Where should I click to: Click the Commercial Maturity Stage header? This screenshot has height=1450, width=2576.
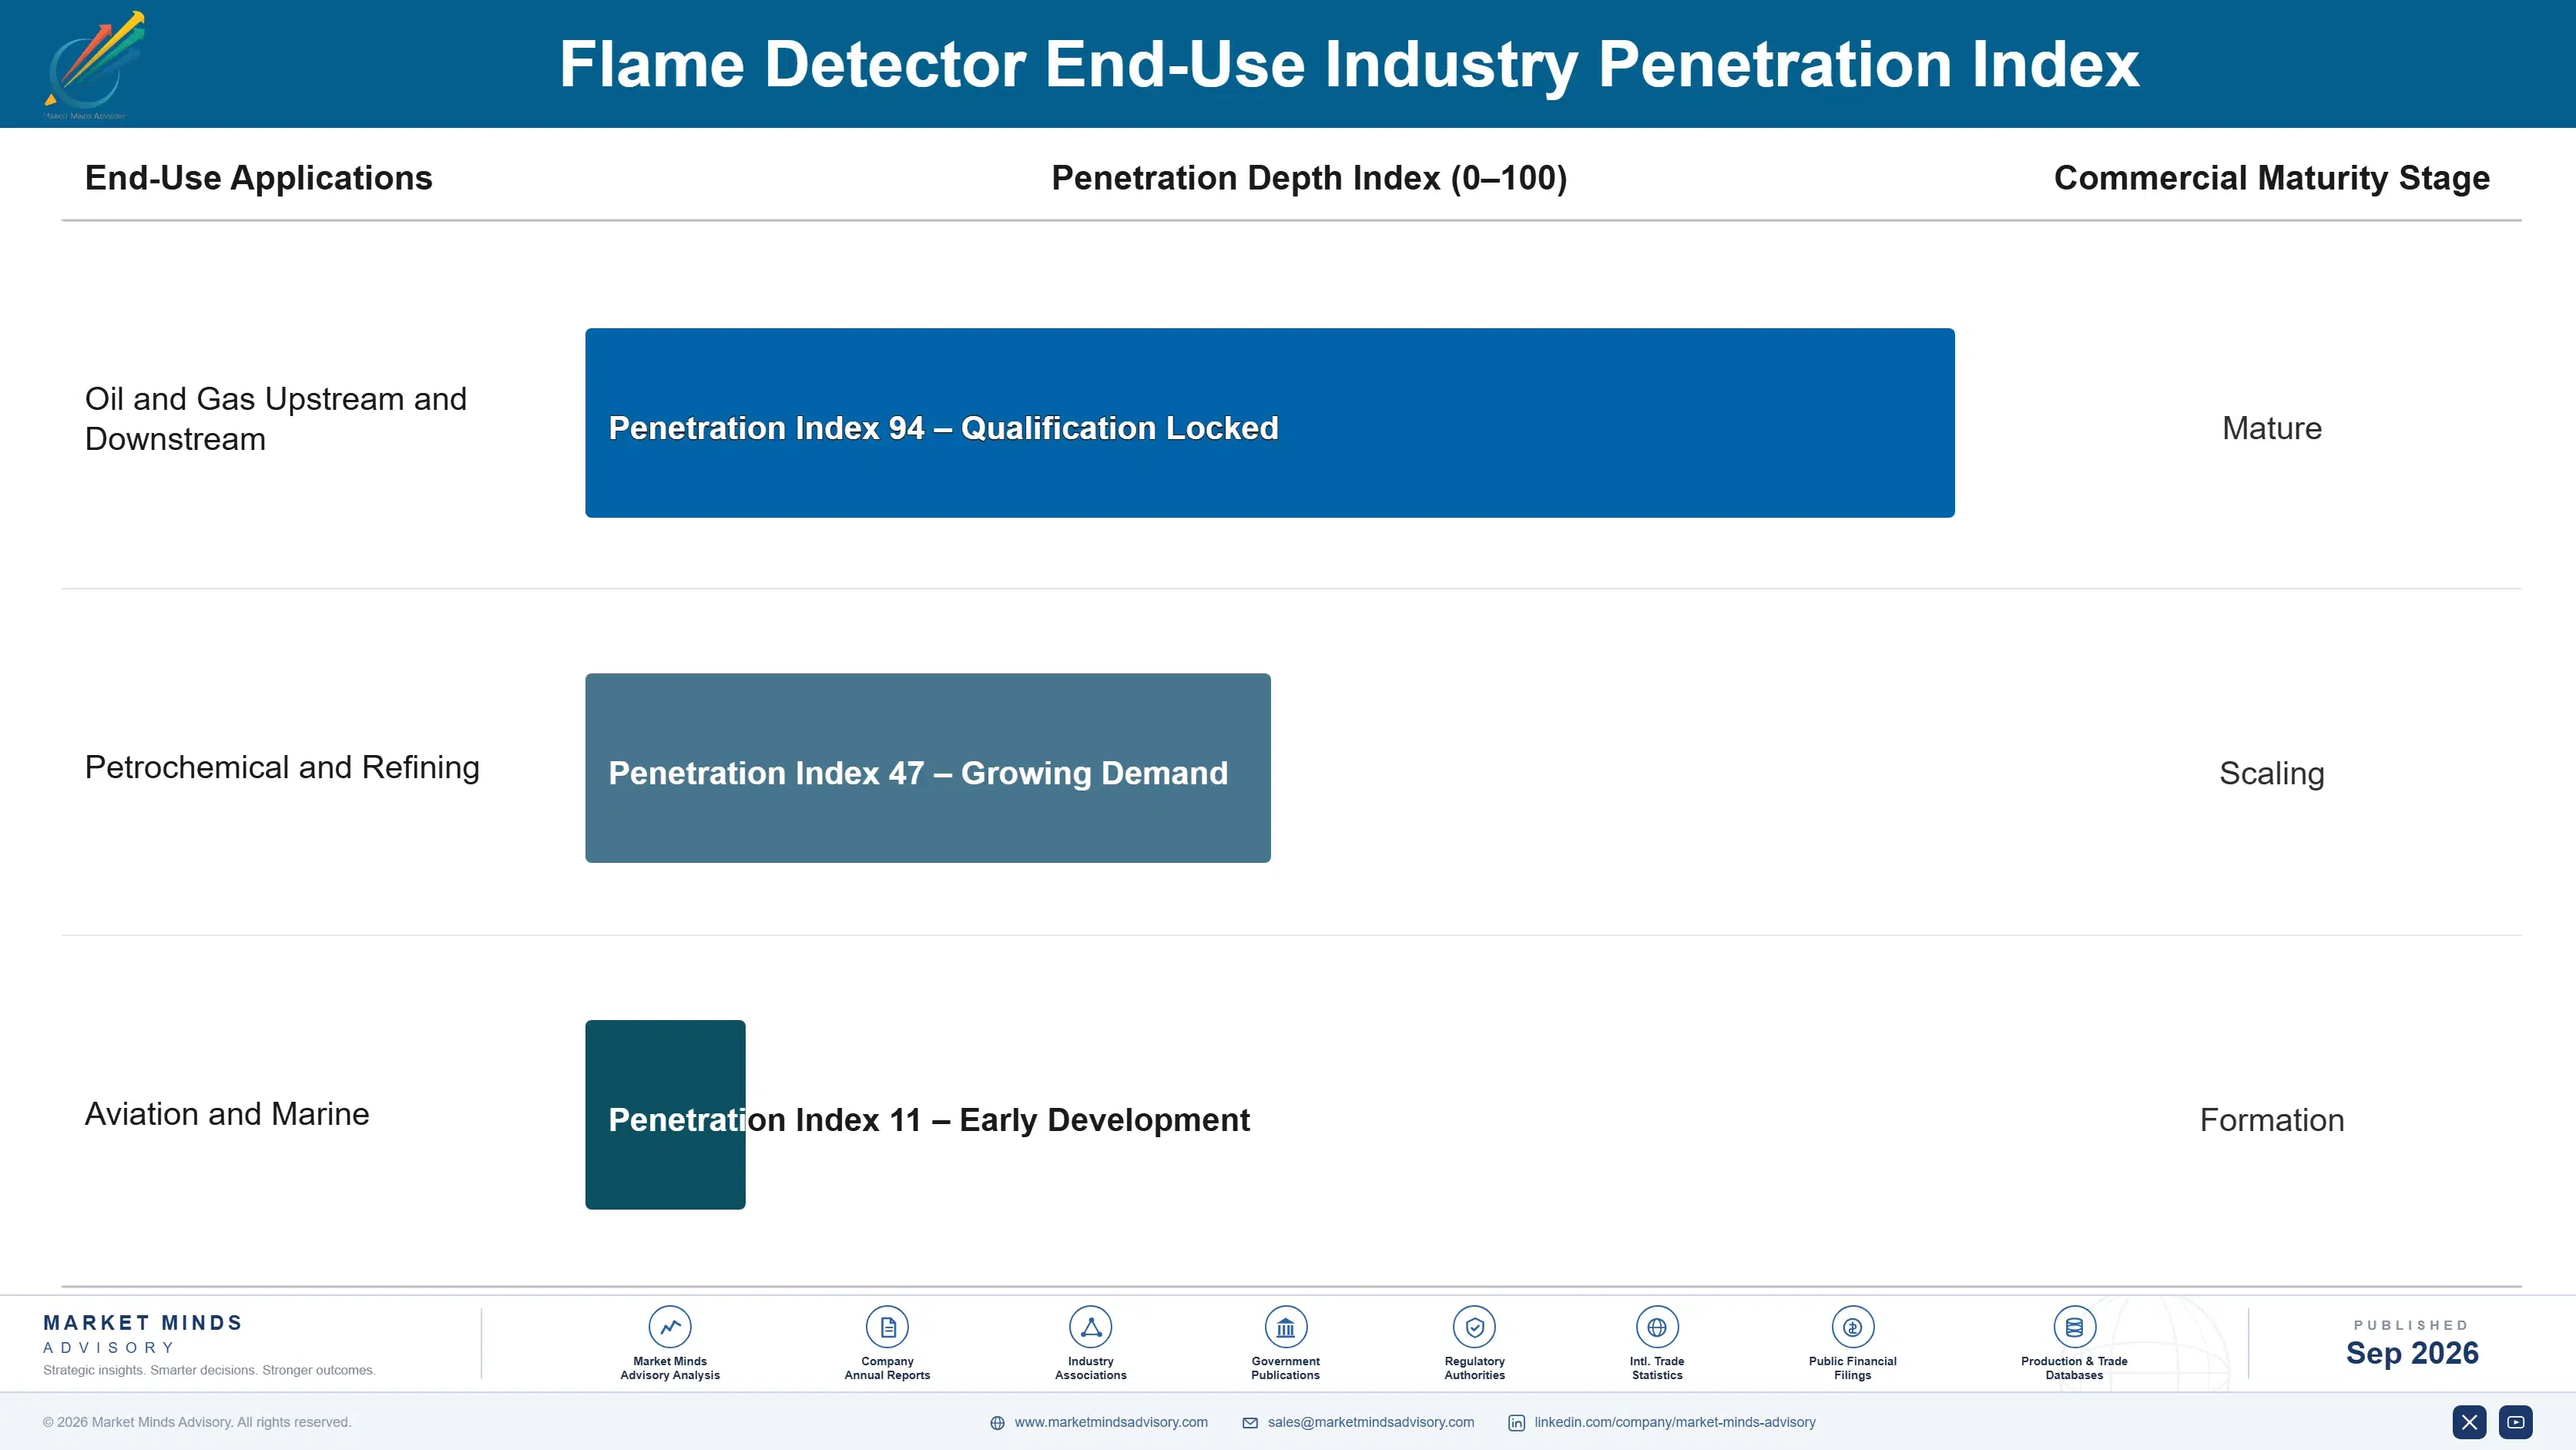click(2271, 178)
